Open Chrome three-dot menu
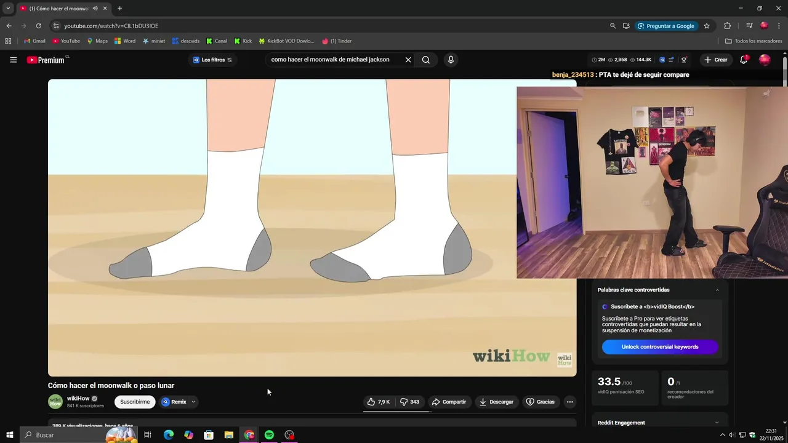This screenshot has width=788, height=443. pos(779,26)
